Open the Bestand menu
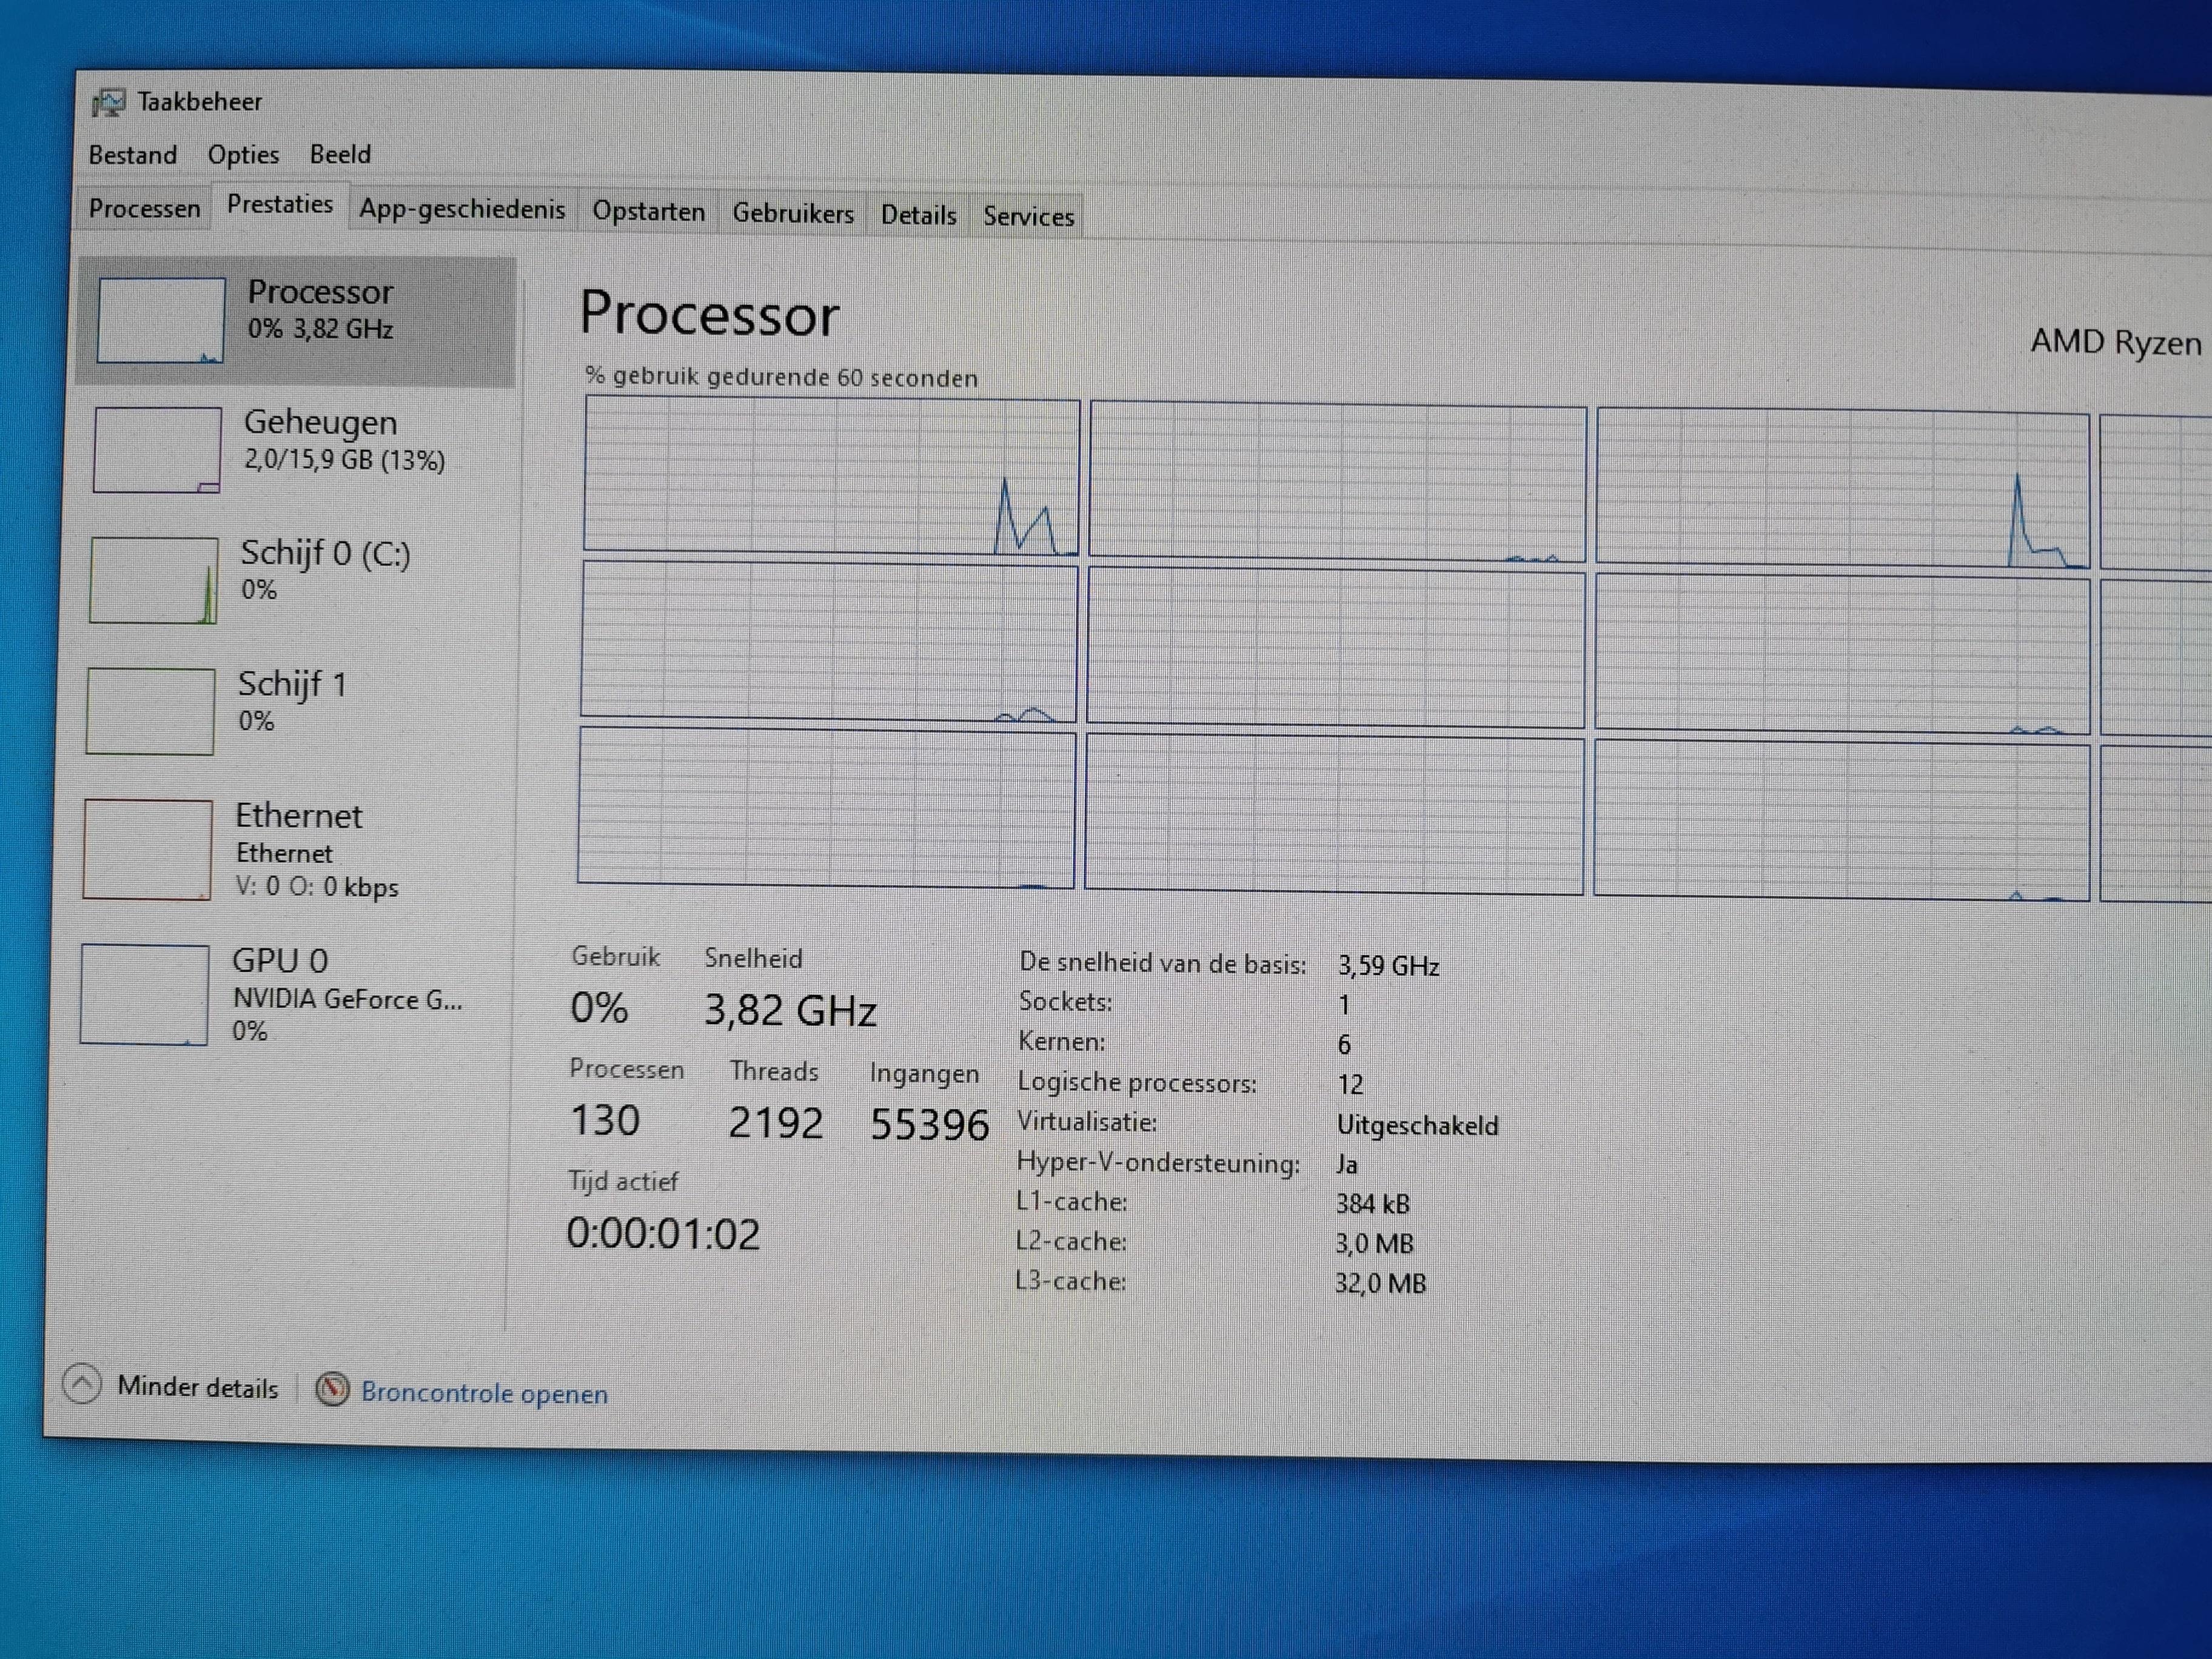 133,155
